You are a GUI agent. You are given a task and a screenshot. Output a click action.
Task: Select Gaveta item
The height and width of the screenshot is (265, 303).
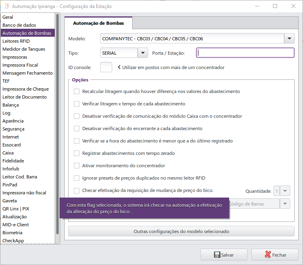28,201
